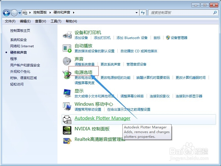Click the Display monitor icon

pyautogui.click(x=67, y=92)
